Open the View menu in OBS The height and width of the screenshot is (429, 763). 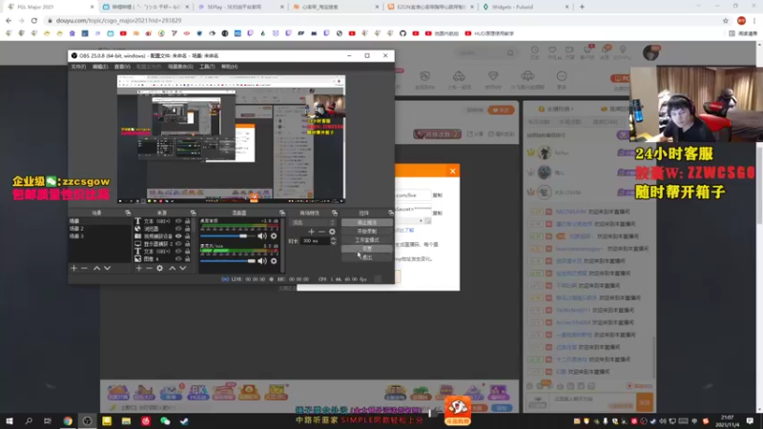click(122, 67)
